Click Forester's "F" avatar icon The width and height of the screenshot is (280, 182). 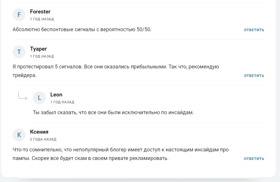(x=19, y=15)
